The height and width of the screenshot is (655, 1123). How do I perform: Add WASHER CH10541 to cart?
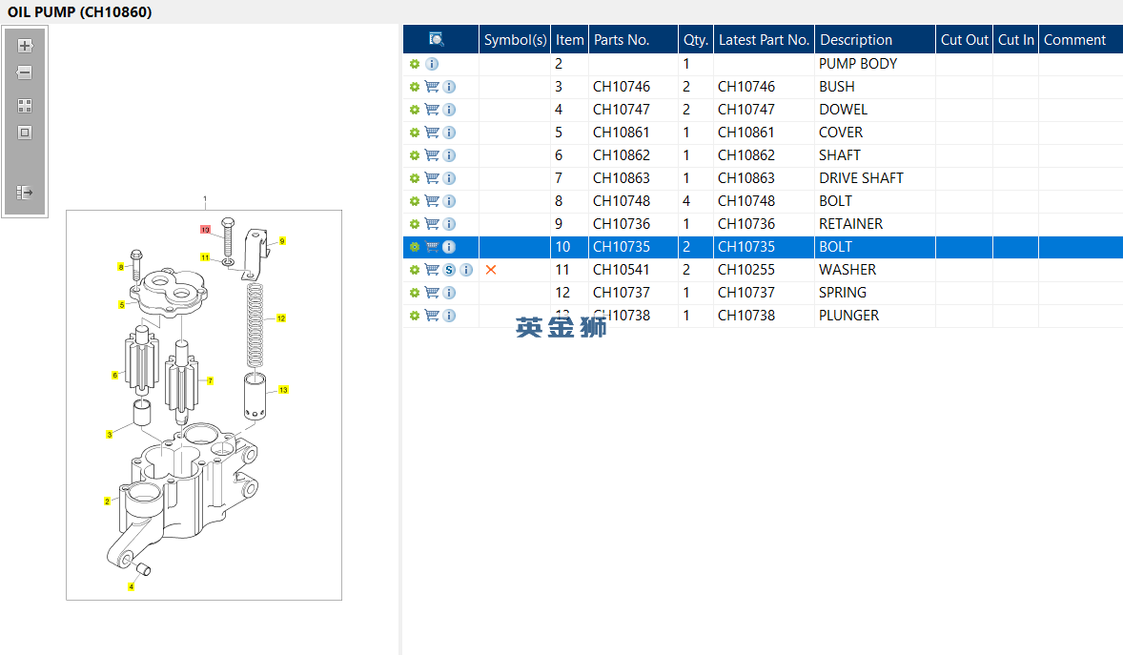pos(432,270)
